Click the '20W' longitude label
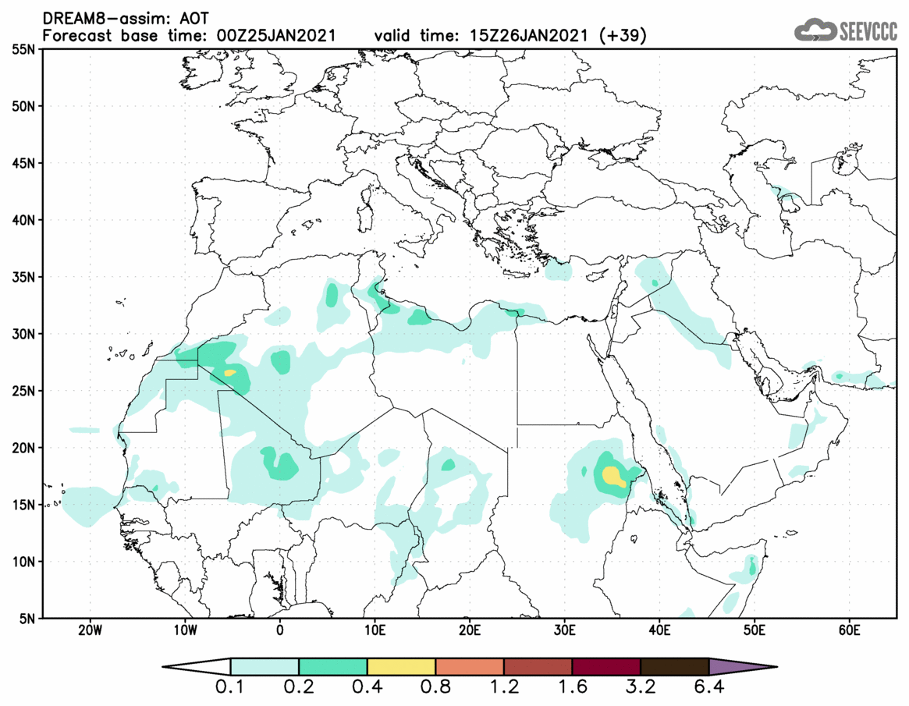 click(90, 630)
